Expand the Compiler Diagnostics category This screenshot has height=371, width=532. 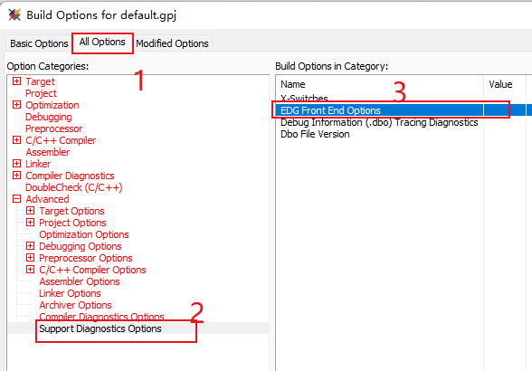coord(16,176)
